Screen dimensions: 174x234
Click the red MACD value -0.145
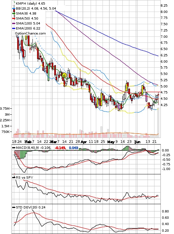60,148
